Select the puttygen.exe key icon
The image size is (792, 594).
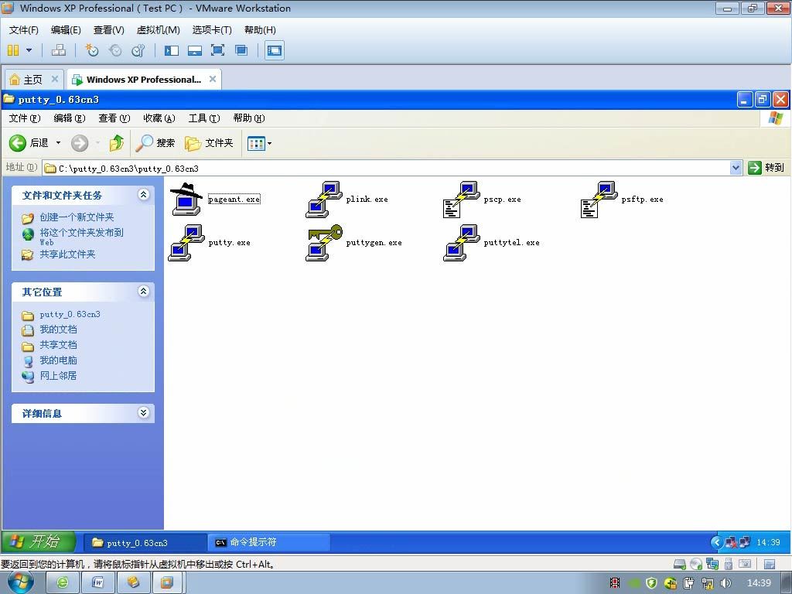[x=324, y=242]
